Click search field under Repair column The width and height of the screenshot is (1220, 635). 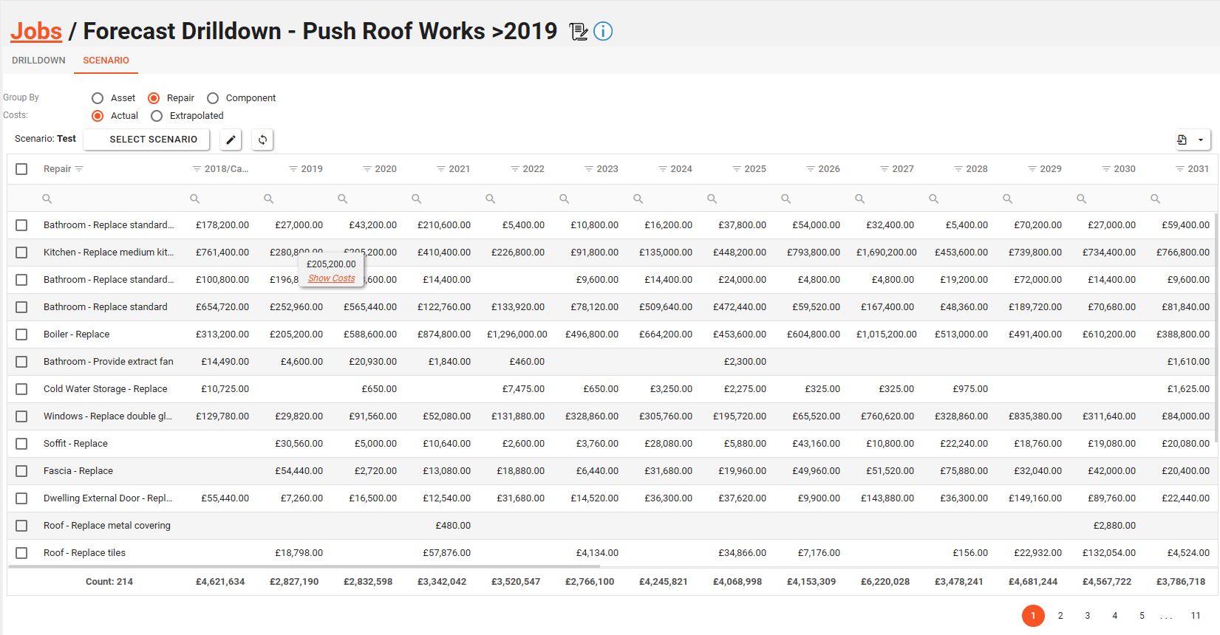click(111, 199)
